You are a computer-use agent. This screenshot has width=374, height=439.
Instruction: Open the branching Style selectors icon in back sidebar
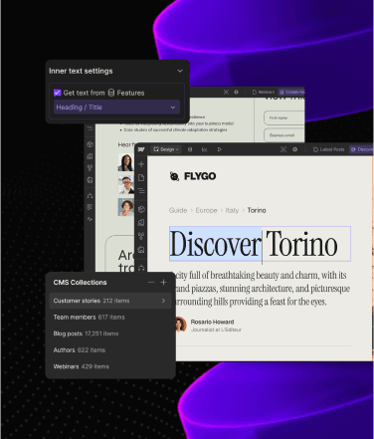pos(90,168)
